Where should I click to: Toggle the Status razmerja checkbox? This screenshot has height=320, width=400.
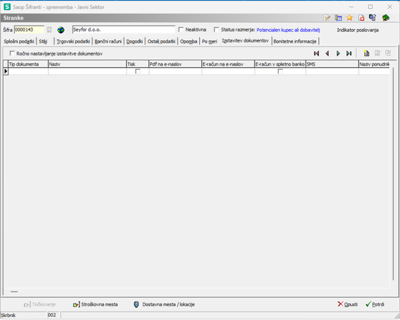point(216,30)
